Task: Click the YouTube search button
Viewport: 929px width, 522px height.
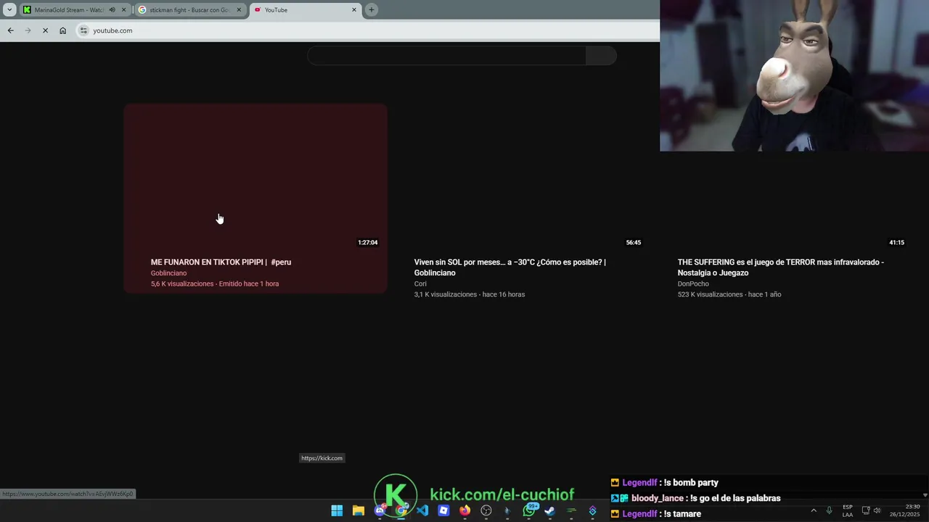Action: [601, 56]
